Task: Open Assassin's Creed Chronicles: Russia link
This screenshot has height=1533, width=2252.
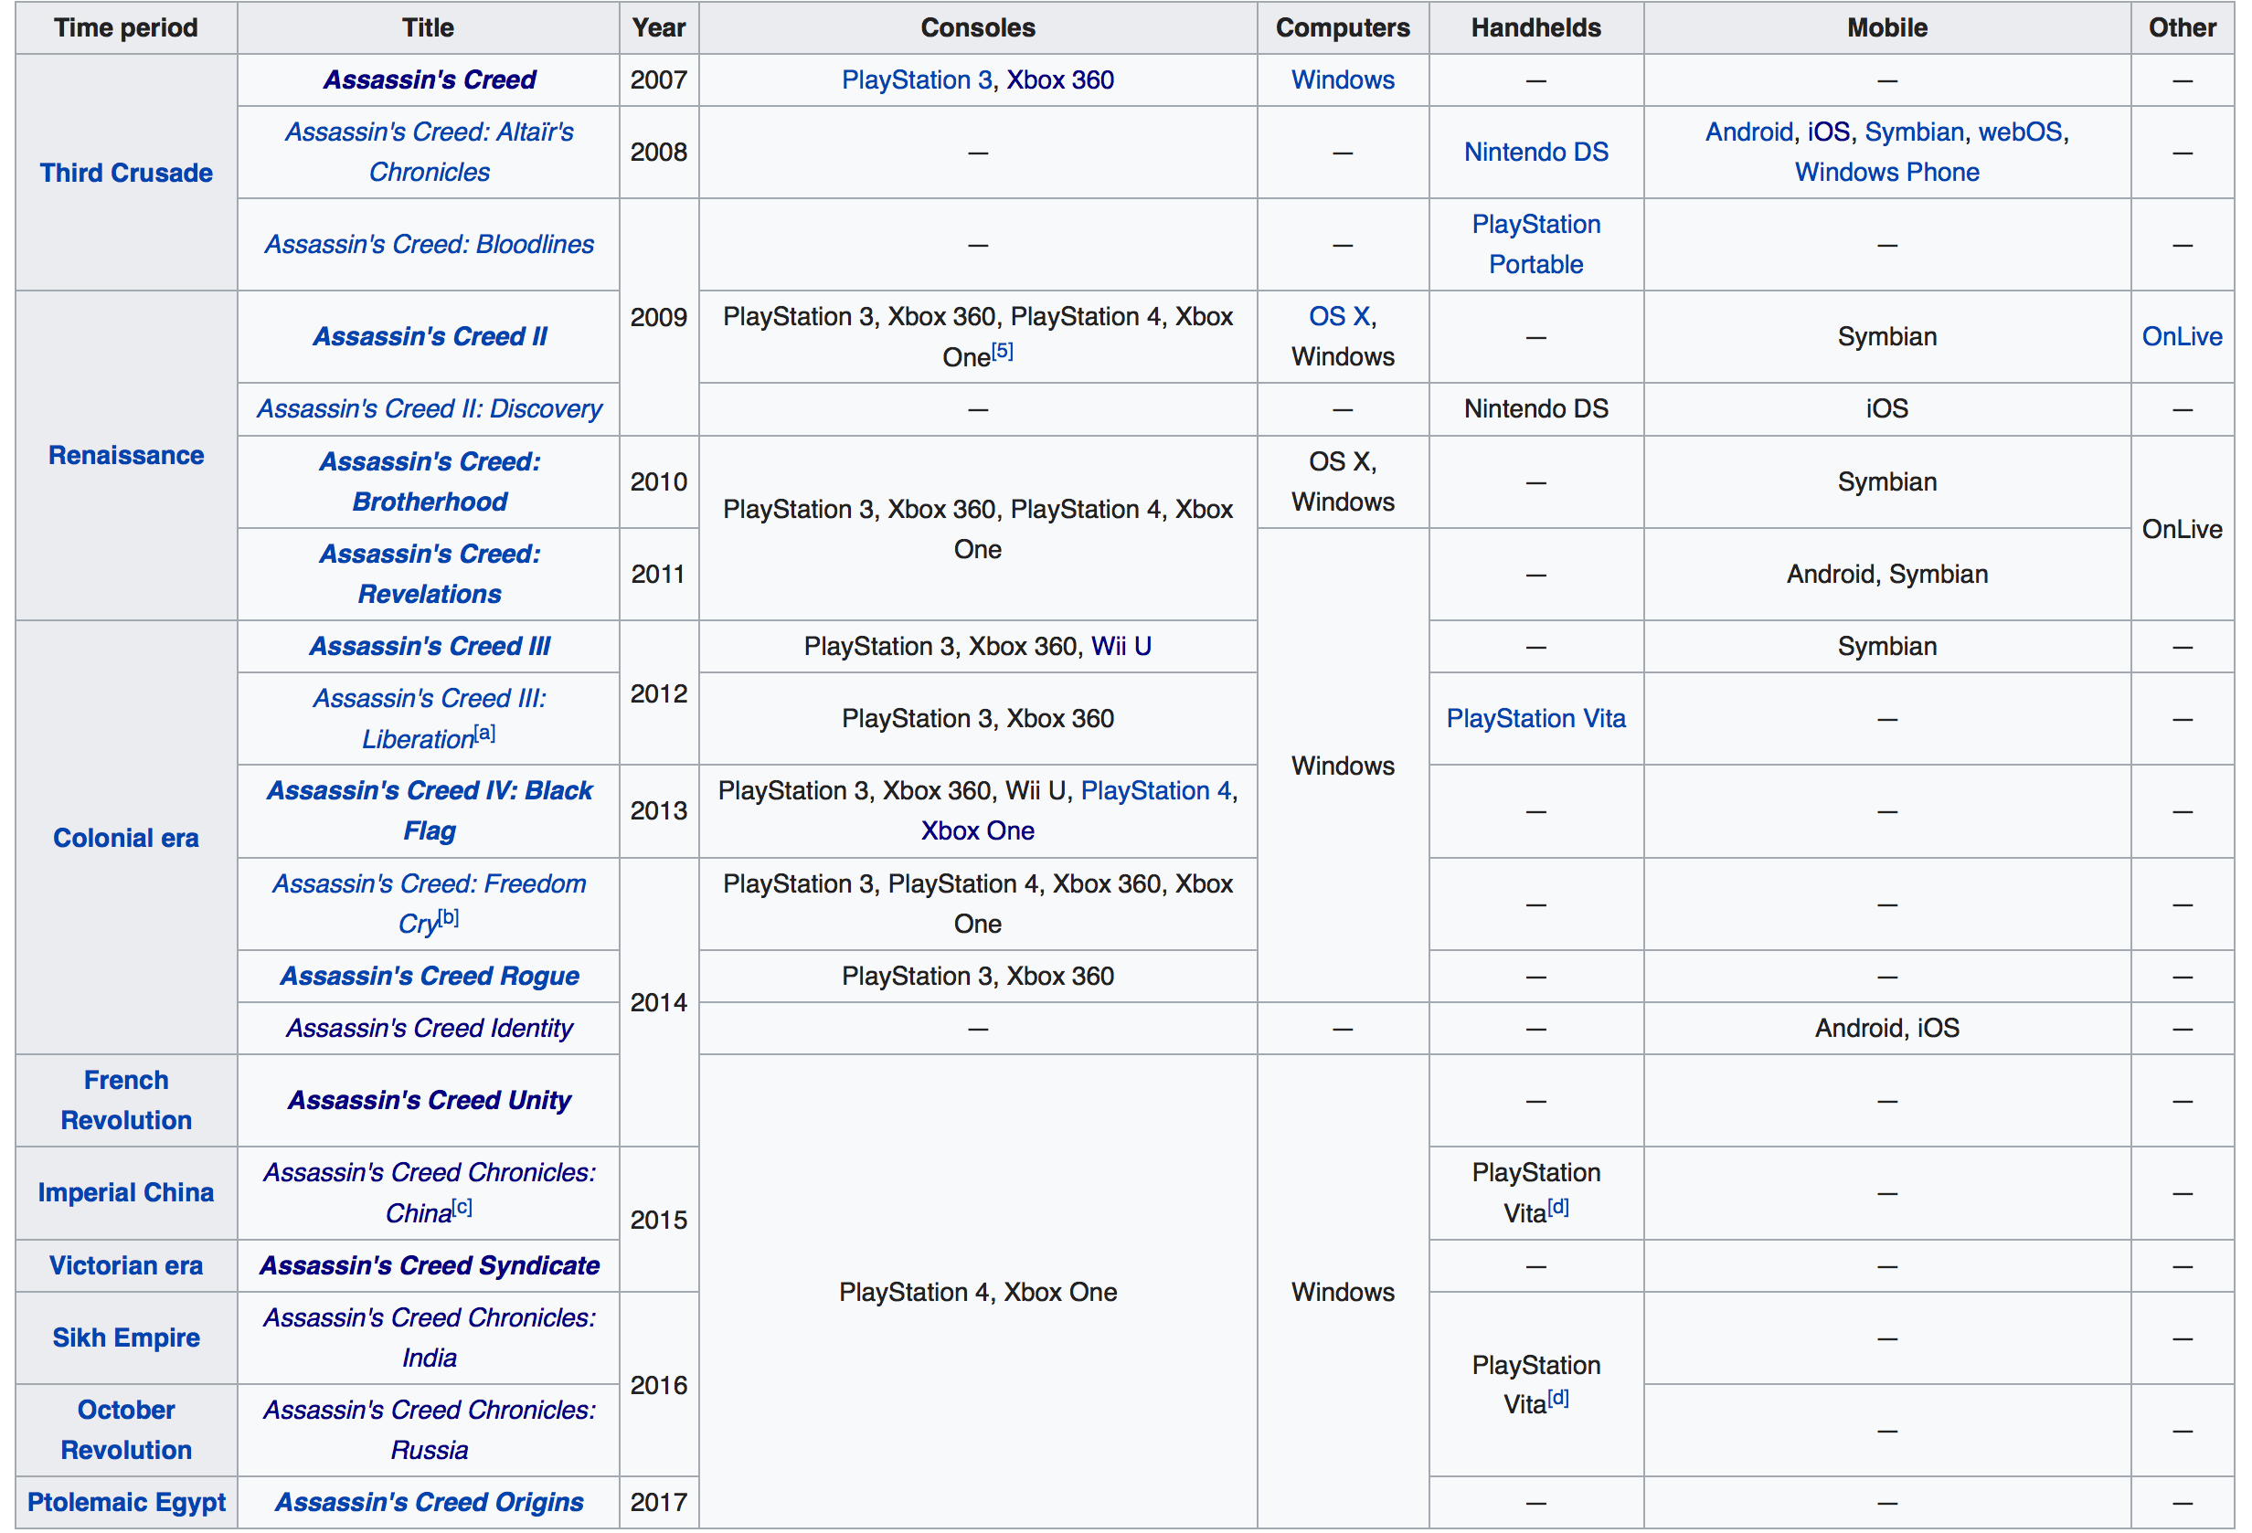Action: (430, 1430)
